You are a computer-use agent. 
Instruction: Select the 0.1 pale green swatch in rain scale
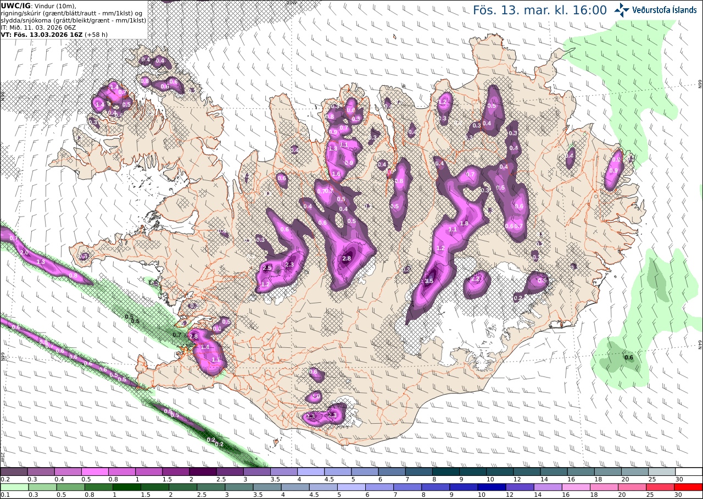[14, 487]
